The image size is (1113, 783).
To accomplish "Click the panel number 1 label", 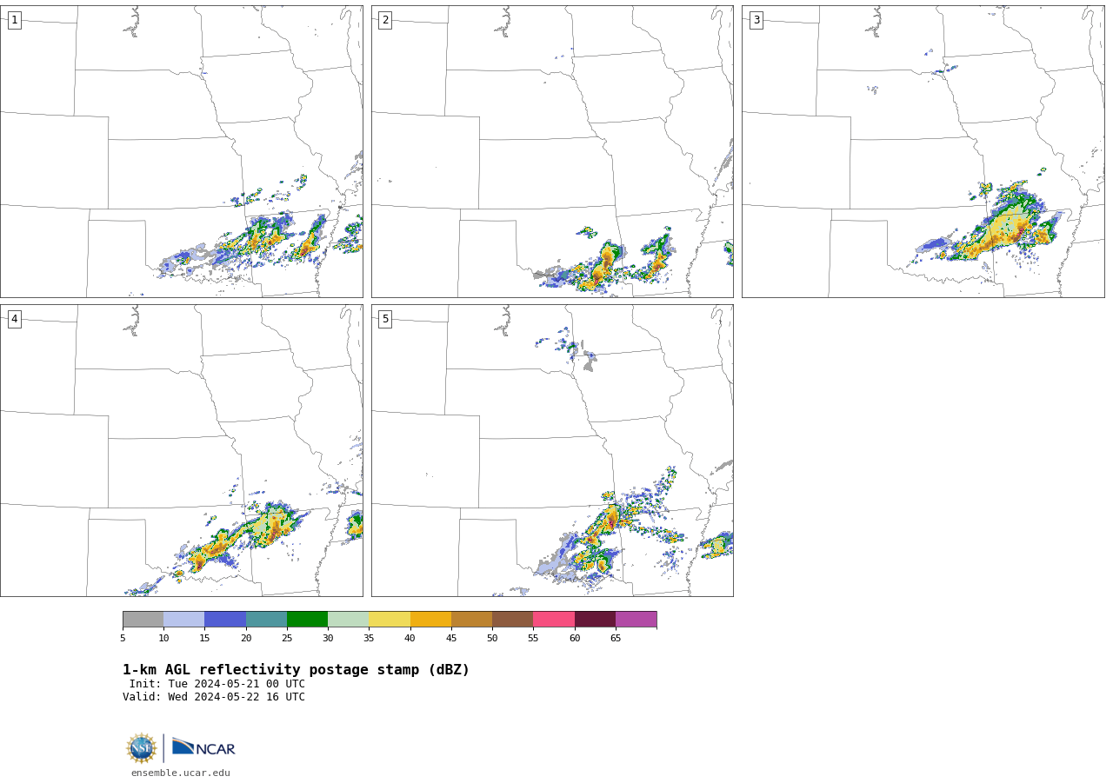I will coord(14,20).
